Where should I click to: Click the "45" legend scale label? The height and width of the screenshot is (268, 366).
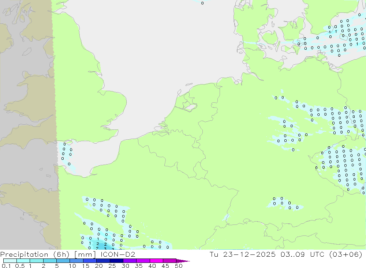click(165, 266)
